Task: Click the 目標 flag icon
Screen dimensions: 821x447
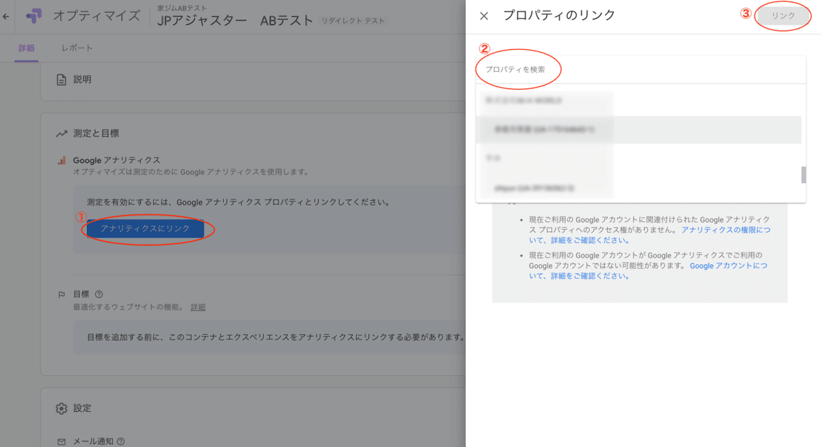Action: pyautogui.click(x=60, y=294)
